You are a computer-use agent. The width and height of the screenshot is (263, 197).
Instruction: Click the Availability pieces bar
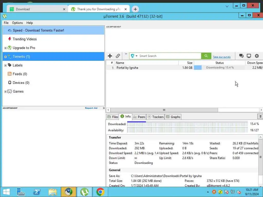187,130
